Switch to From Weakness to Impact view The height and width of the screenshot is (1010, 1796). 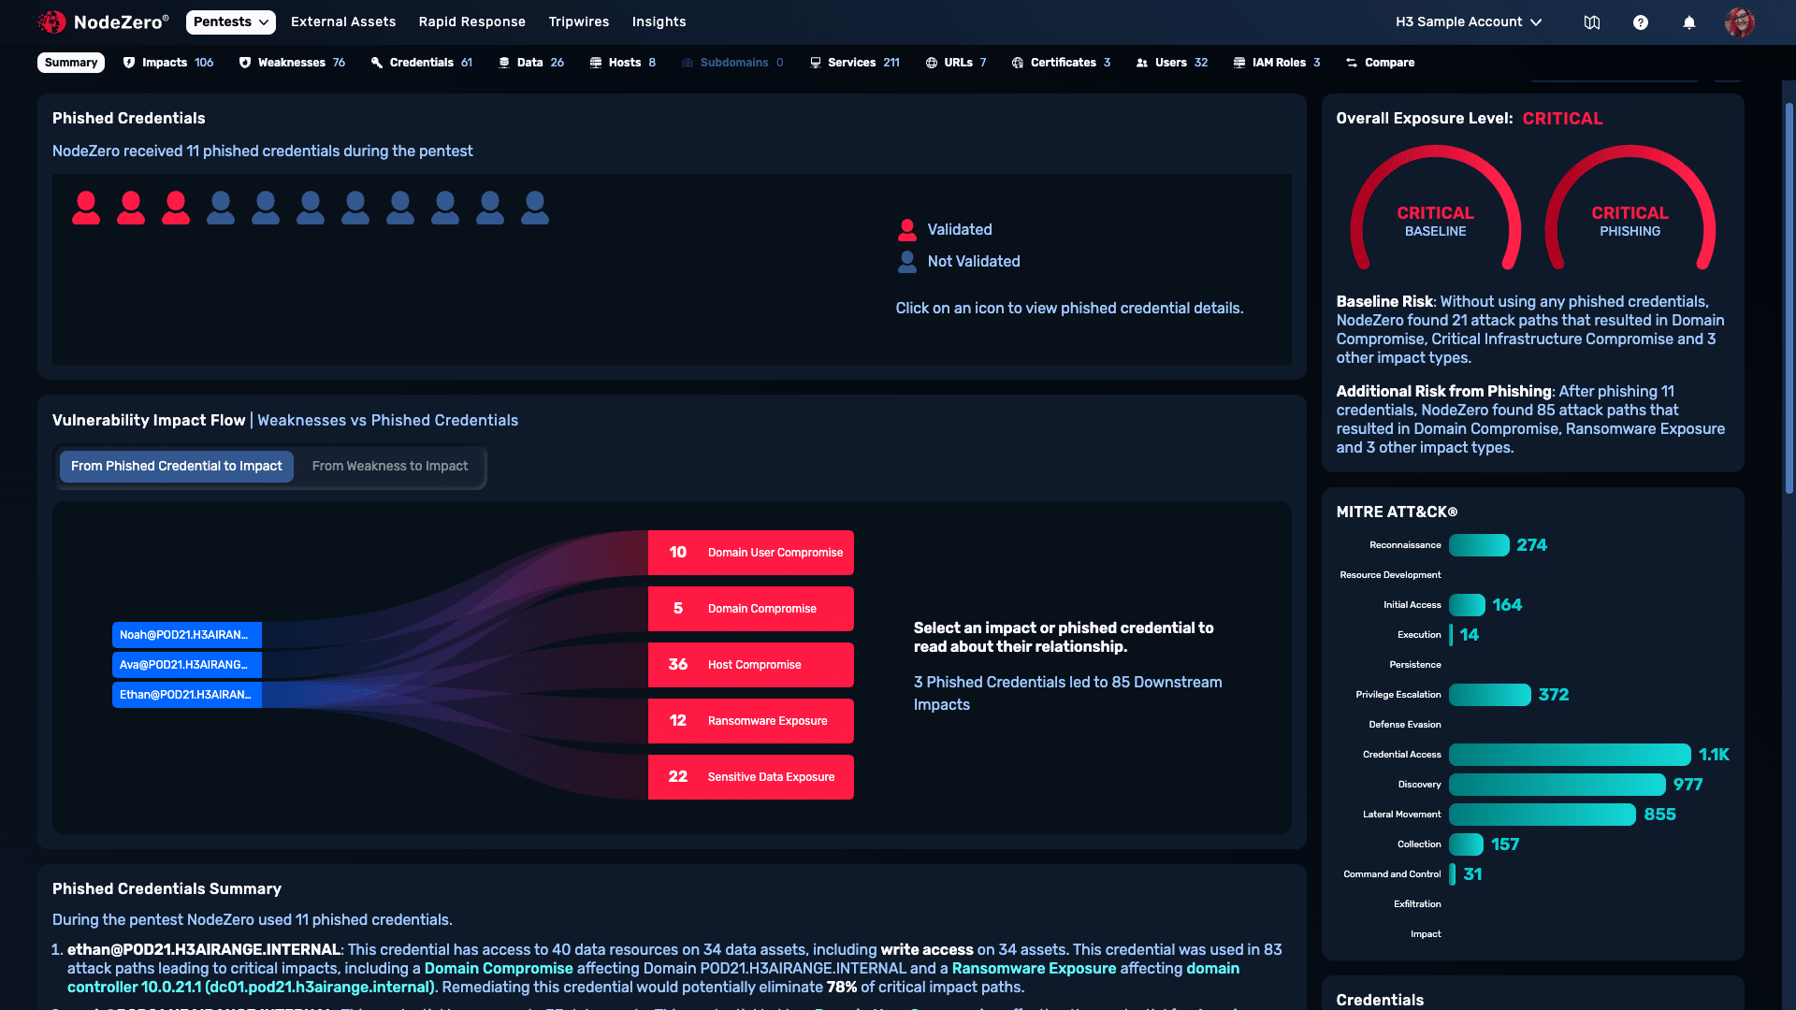coord(390,466)
